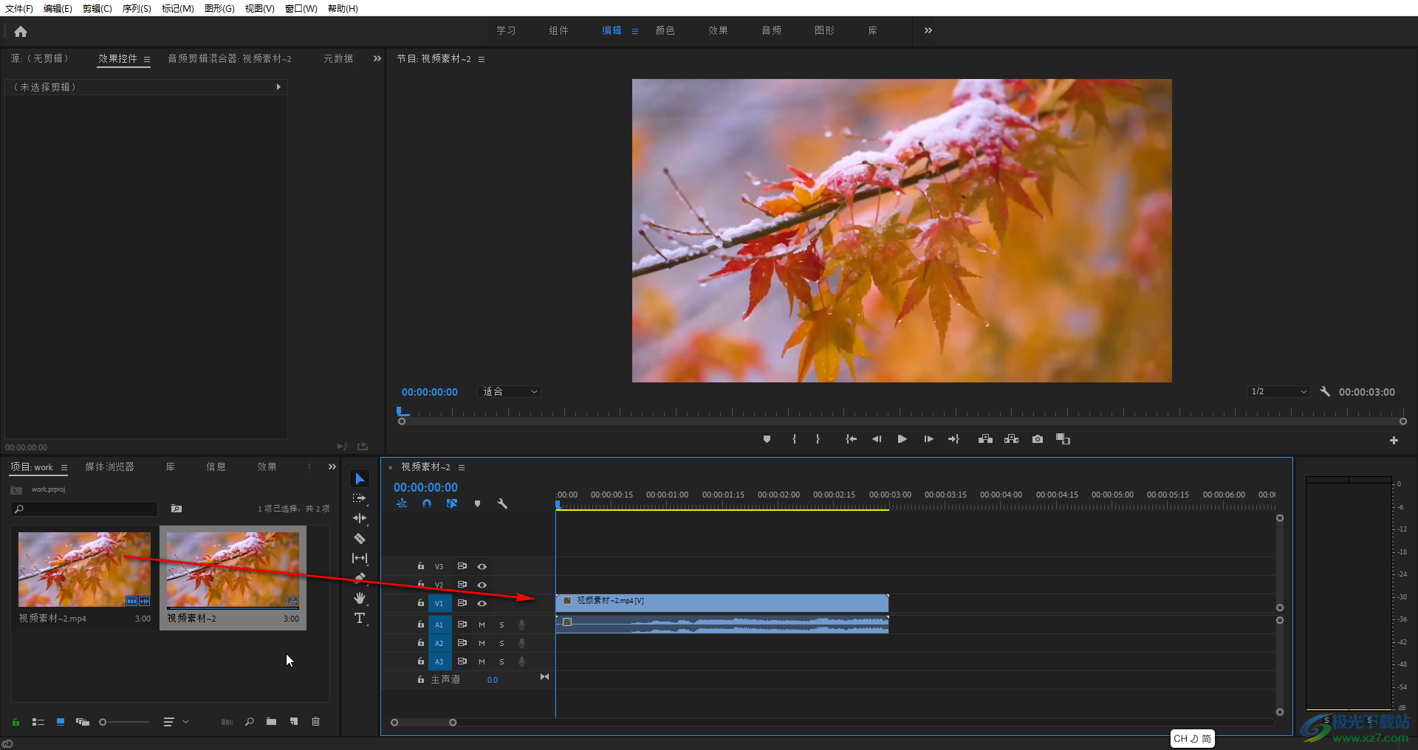Open playback resolution dropdown showing 1/2
This screenshot has height=750, width=1418.
1279,392
